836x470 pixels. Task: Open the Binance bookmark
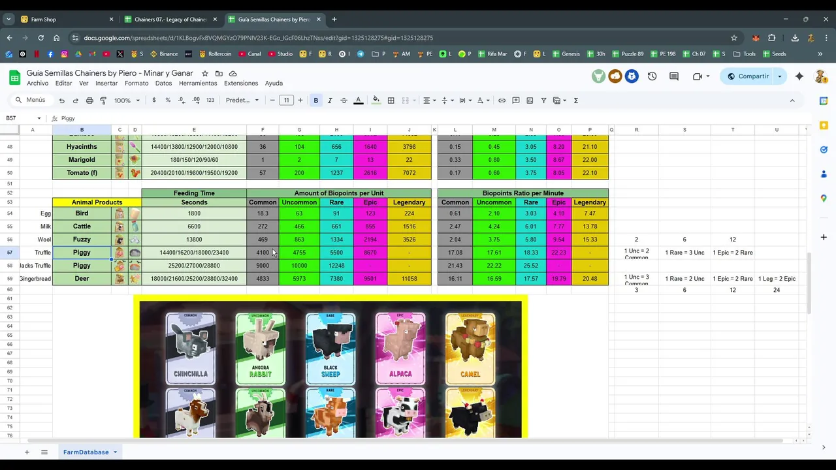coord(164,54)
